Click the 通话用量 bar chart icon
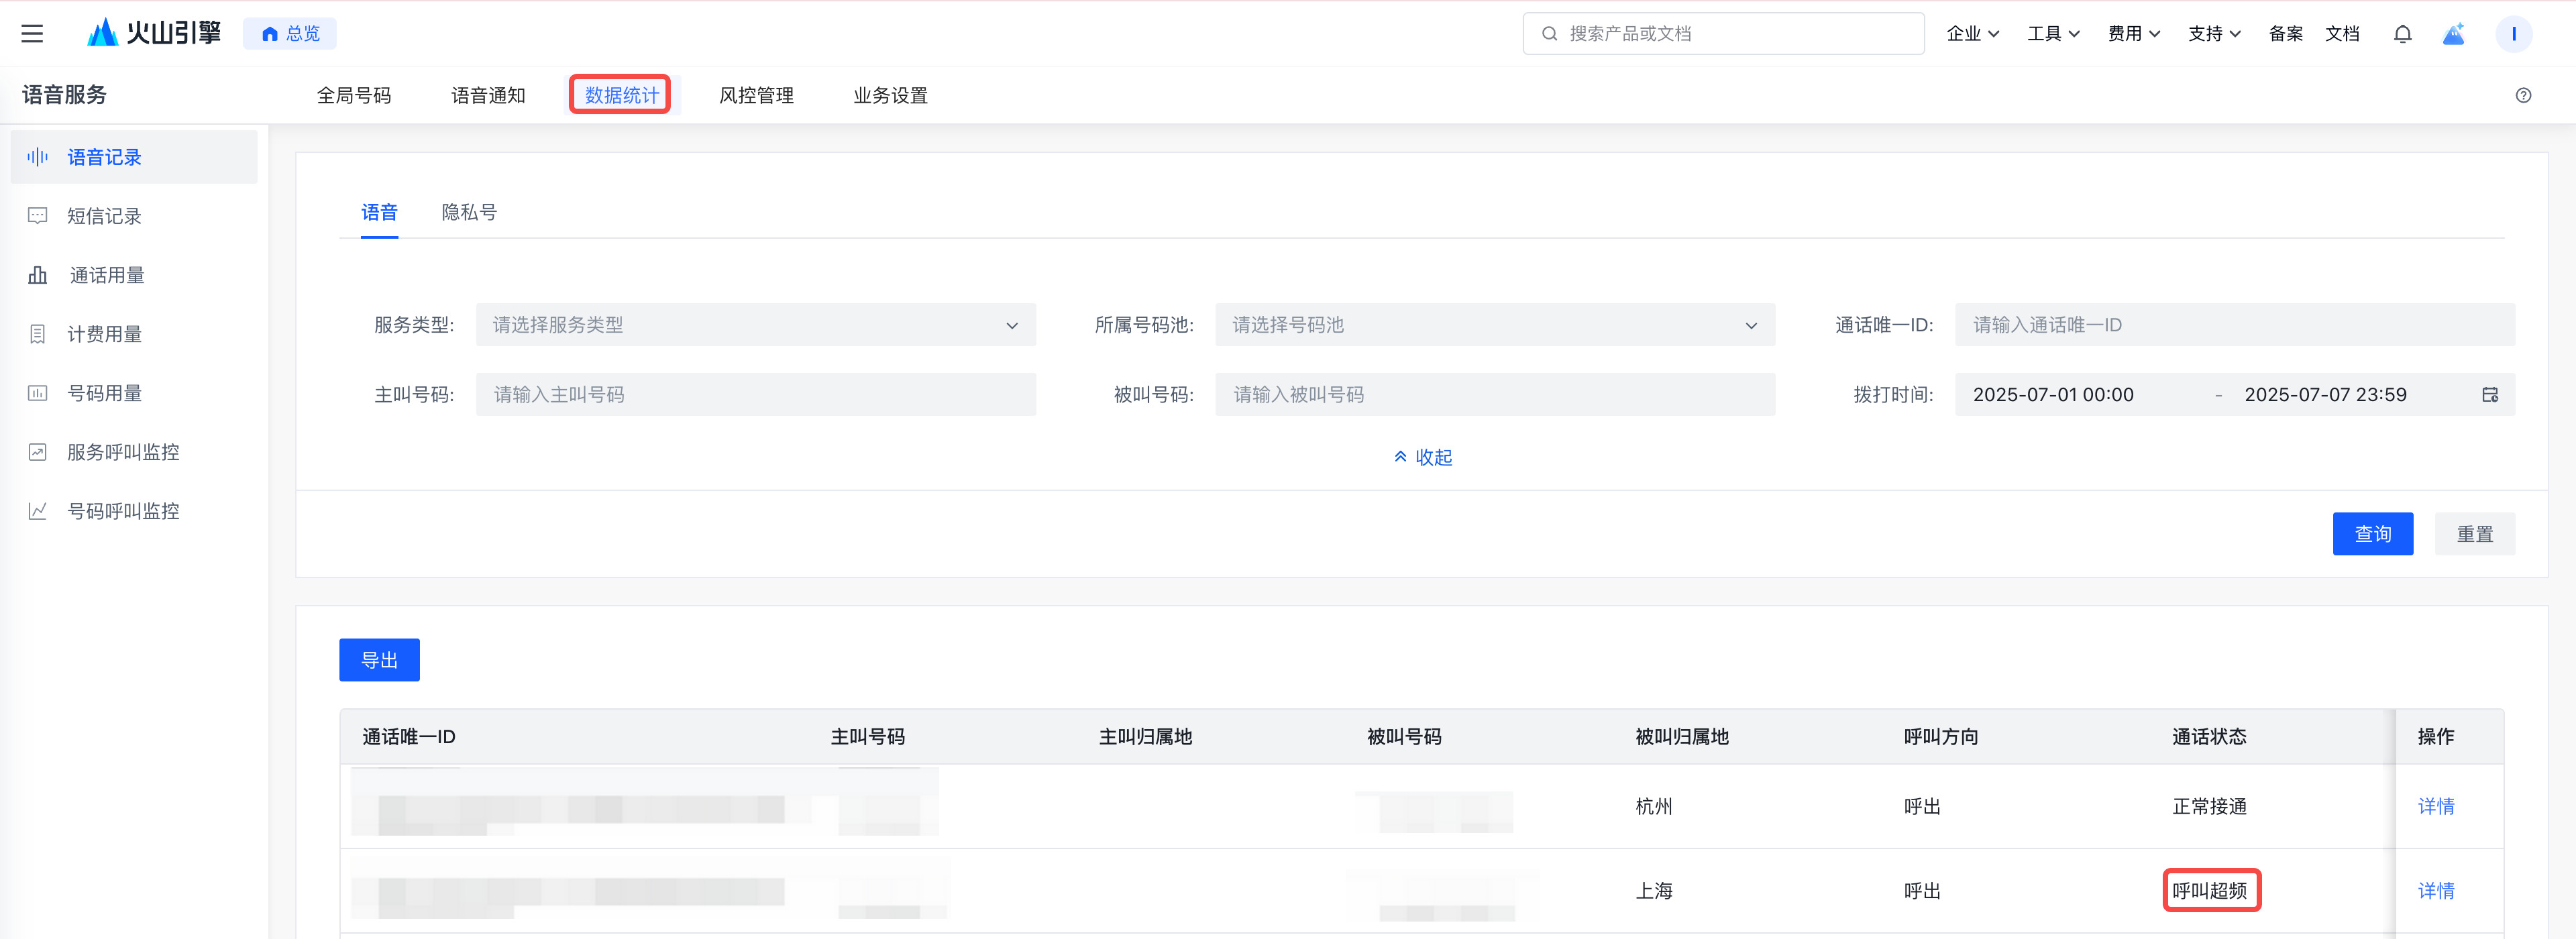Viewport: 2576px width, 939px height. pyautogui.click(x=38, y=275)
